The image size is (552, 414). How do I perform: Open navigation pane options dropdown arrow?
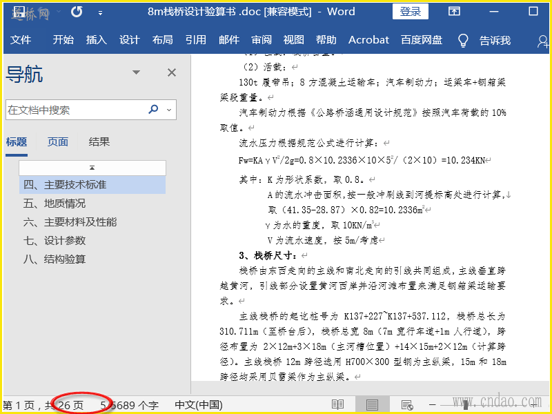click(136, 72)
